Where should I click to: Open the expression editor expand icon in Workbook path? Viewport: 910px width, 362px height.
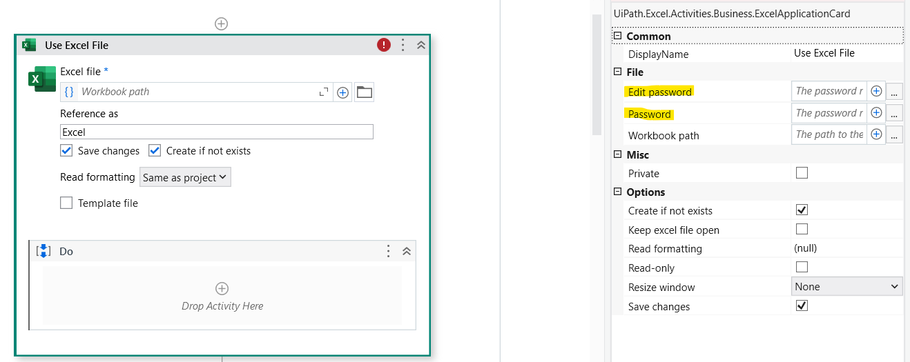(x=323, y=92)
